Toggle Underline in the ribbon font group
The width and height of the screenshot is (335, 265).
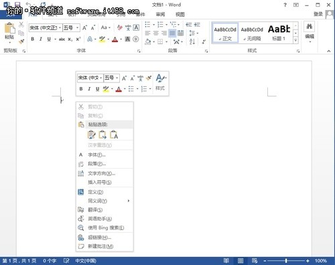[x=49, y=39]
